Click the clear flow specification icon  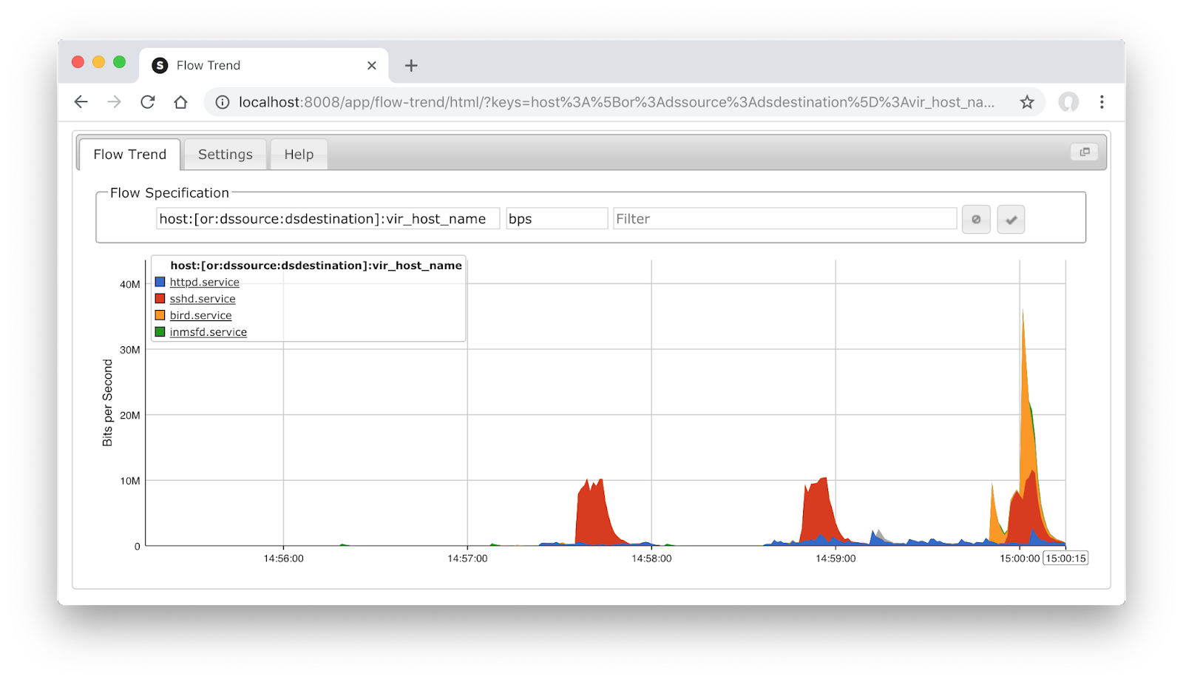976,219
